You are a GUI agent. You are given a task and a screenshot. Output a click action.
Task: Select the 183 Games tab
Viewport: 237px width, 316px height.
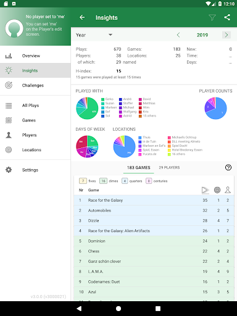[138, 168]
